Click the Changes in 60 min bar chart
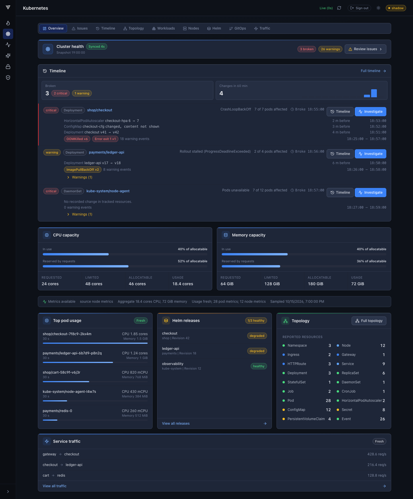This screenshot has height=499, width=413. tap(370, 93)
